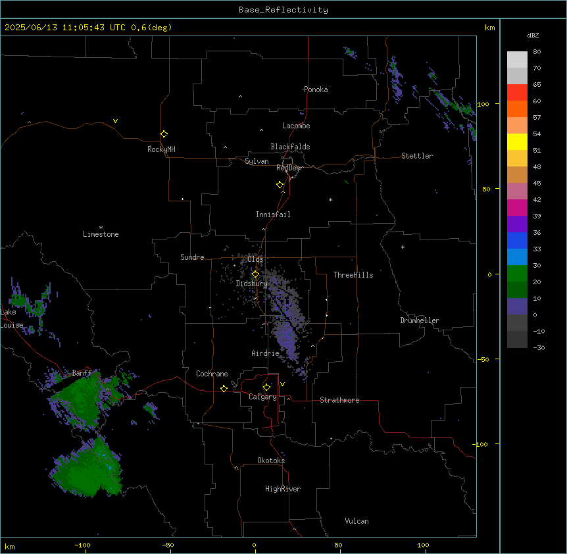Select the yellow 51-54 dBZ legend swatch
Image resolution: width=567 pixels, height=554 pixels.
click(x=517, y=141)
